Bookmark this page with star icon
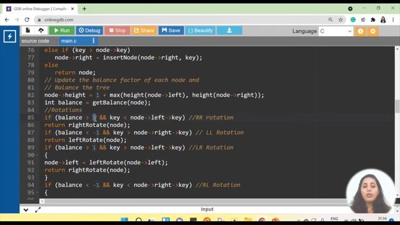This screenshot has width=400, height=225. pyautogui.click(x=341, y=19)
